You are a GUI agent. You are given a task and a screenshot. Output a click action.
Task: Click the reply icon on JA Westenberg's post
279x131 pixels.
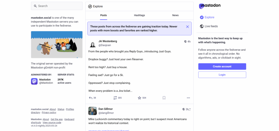(91, 98)
